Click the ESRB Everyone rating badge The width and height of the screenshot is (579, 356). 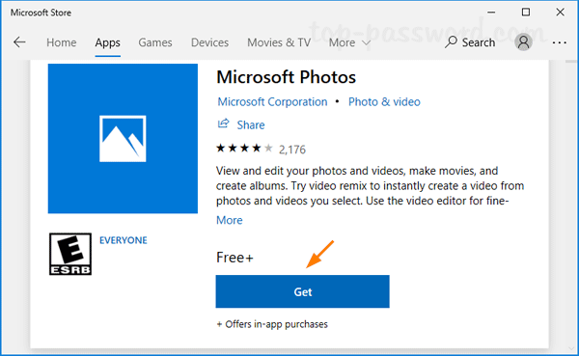coord(70,254)
